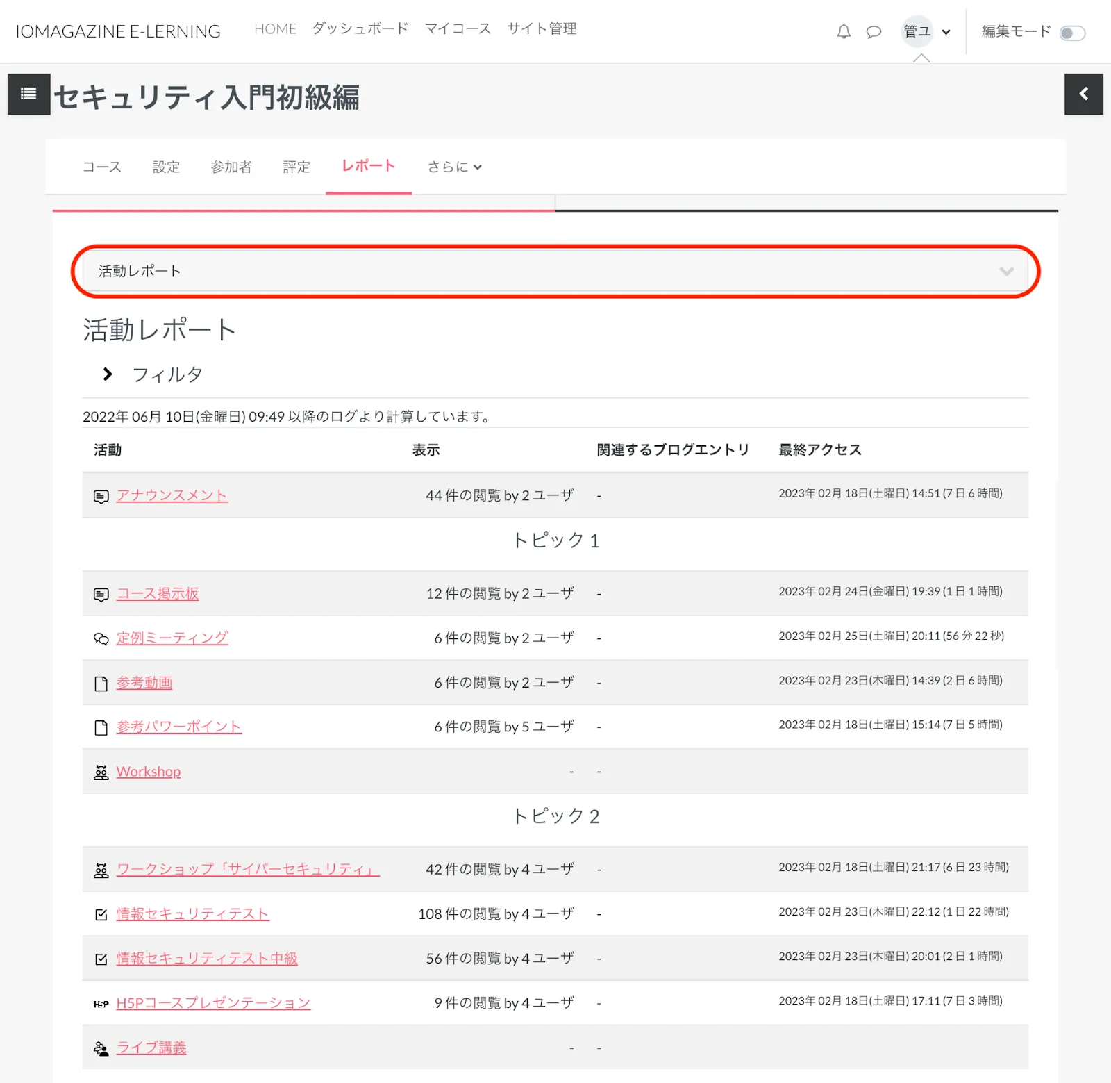Toggle the 編集モード switch

point(1072,33)
